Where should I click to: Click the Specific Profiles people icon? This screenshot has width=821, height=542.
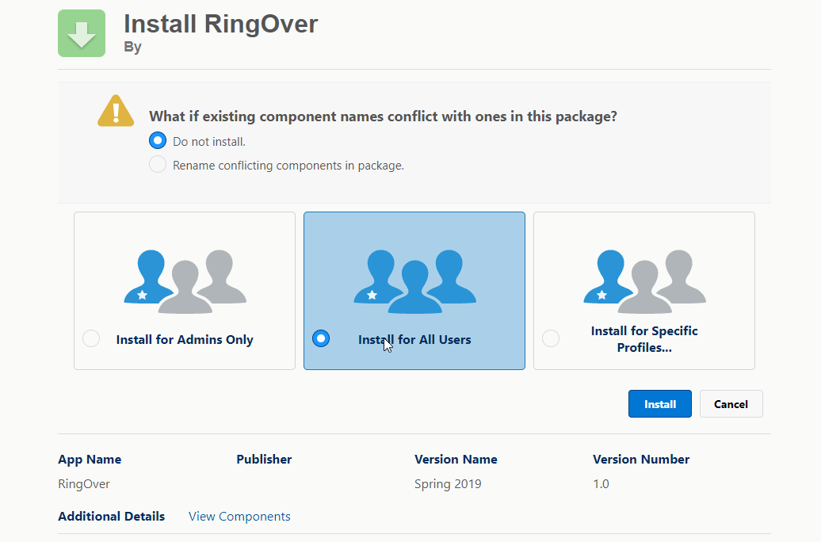[644, 282]
